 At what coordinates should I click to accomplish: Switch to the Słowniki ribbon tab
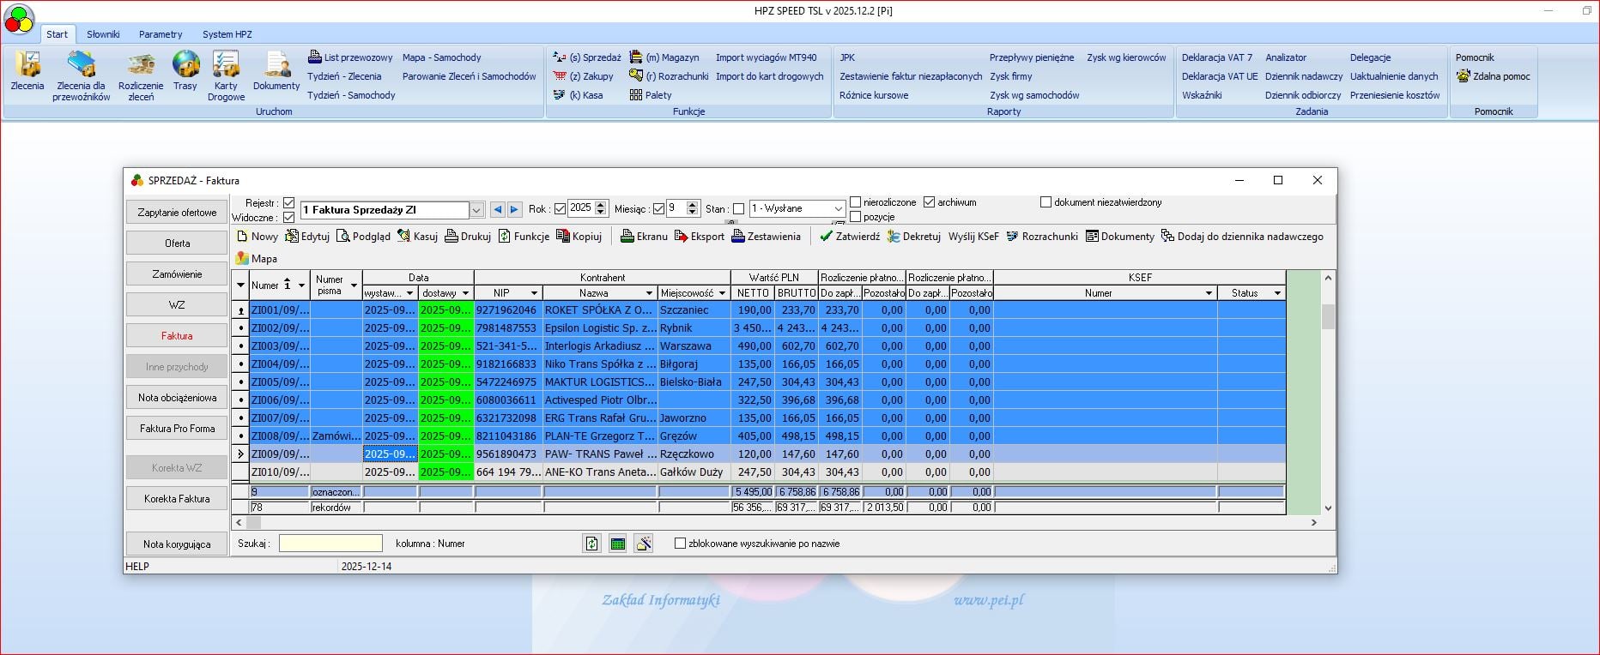tap(103, 34)
